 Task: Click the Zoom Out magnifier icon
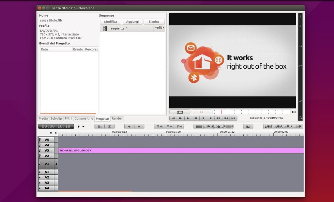[x=169, y=127]
